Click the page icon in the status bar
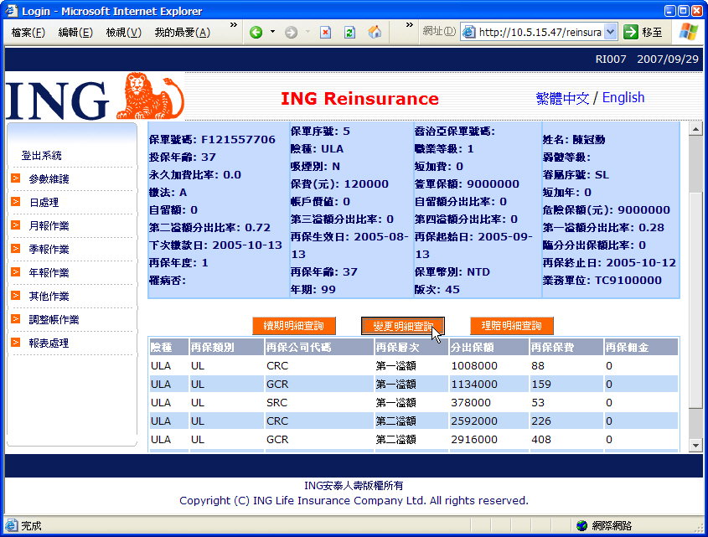 11,525
